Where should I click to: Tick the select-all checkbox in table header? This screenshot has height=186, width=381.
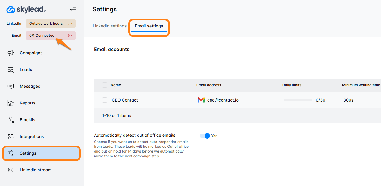(105, 85)
